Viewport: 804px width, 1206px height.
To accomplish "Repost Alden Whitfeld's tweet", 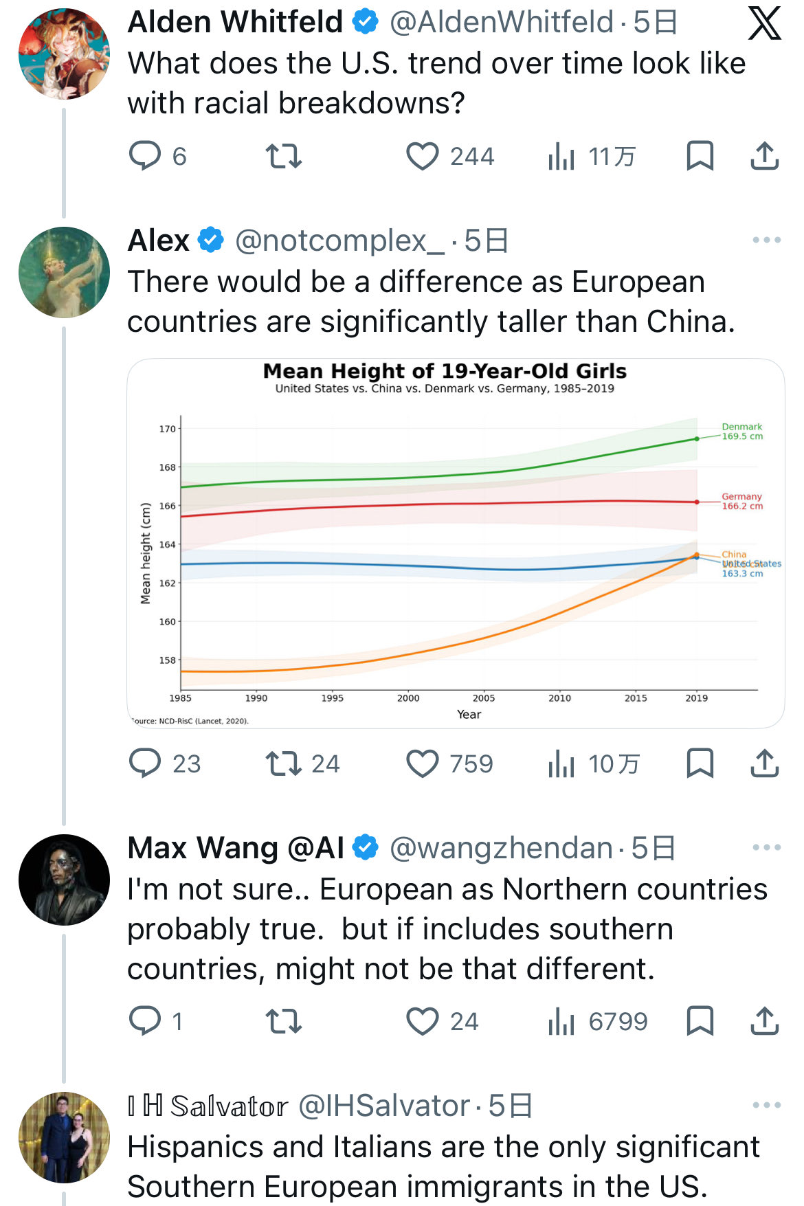I will 284,156.
